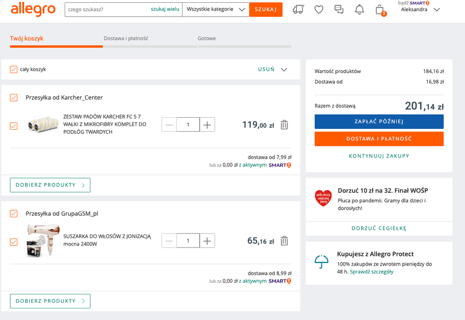Screen dimensions: 465x320
Task: Uncheck the cały koszyk checkbox
Action: click(x=13, y=69)
